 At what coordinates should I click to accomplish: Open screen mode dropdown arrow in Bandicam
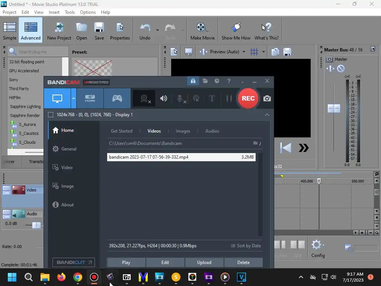click(x=74, y=98)
